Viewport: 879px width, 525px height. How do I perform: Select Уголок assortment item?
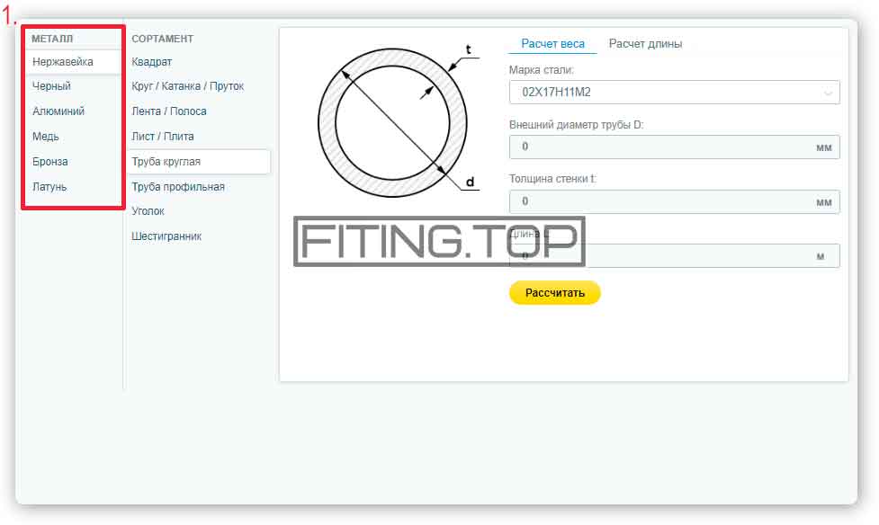[x=148, y=211]
